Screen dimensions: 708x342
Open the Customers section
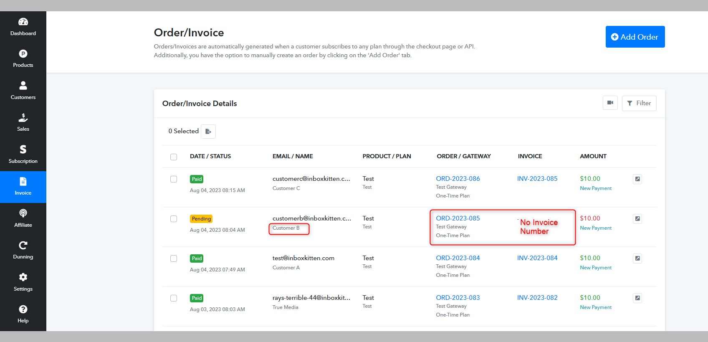point(23,91)
